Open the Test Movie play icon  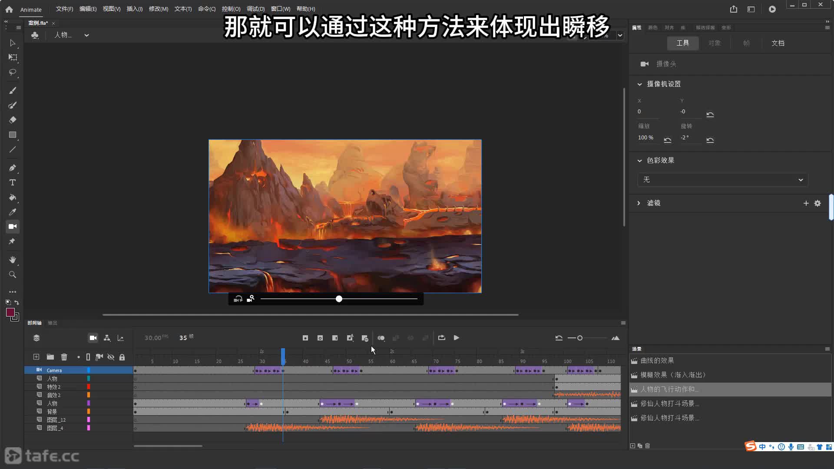(772, 9)
